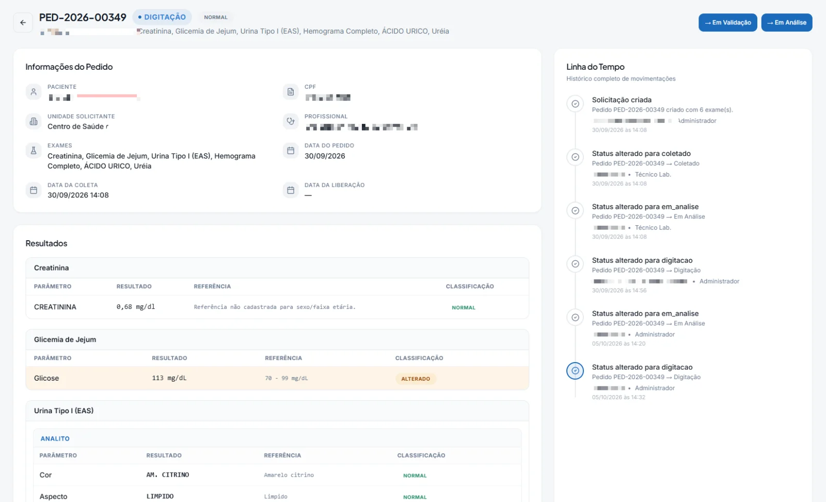Viewport: 826px width, 502px height.
Task: Move order to Em Análise
Action: (787, 23)
